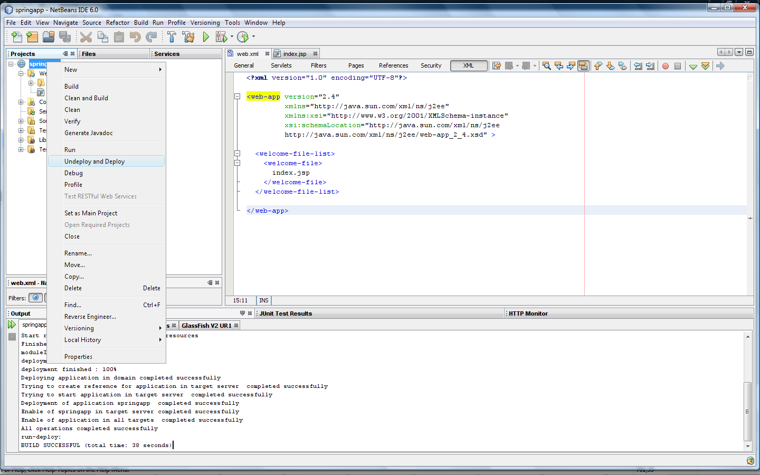Screen dimensions: 760x475
Task: Toggle the attributes filter button beside Filters
Action: 35,298
